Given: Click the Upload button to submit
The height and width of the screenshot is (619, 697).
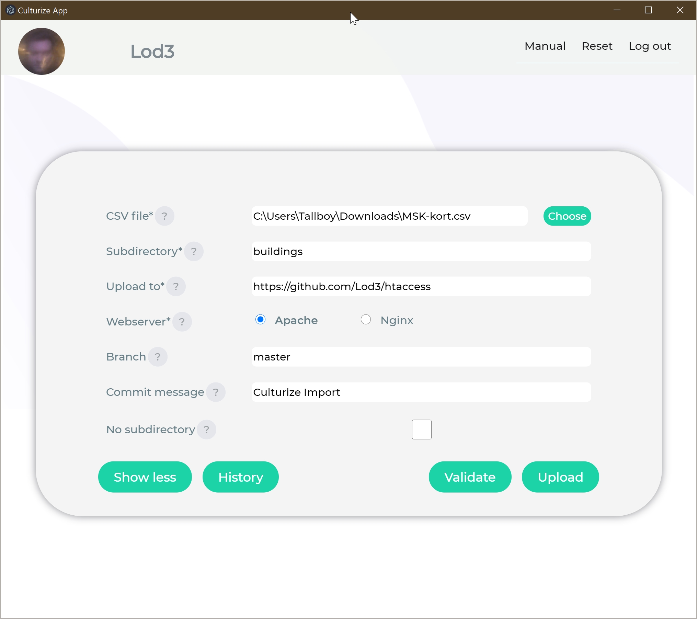Looking at the screenshot, I should tap(560, 477).
